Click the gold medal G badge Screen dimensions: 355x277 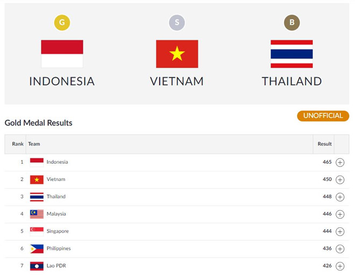click(62, 23)
